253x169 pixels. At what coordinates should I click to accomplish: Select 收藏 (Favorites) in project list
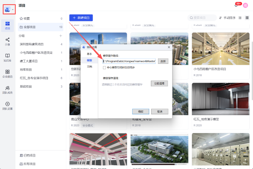[x=27, y=19]
